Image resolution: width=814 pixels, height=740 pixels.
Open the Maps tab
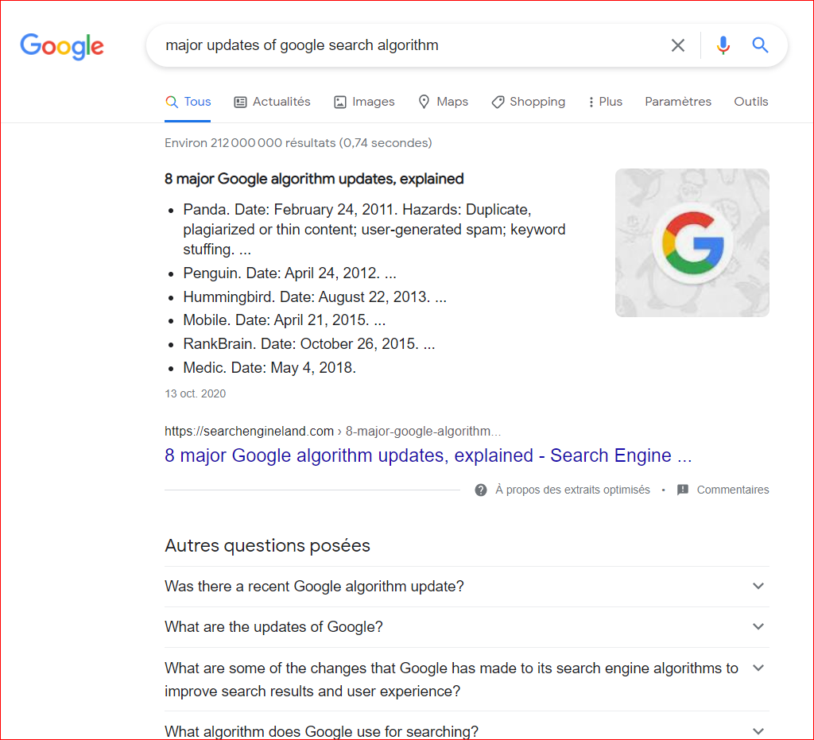pos(443,102)
